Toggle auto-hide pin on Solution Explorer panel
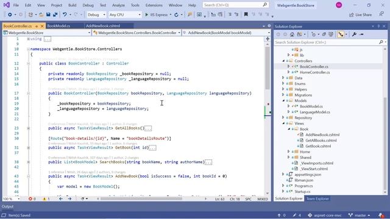Image resolution: width=390 pixels, height=219 pixels. tap(378, 26)
